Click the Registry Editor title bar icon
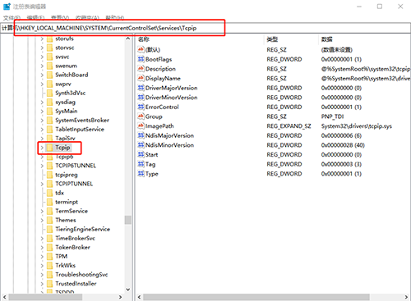This screenshot has width=411, height=301. click(7, 7)
